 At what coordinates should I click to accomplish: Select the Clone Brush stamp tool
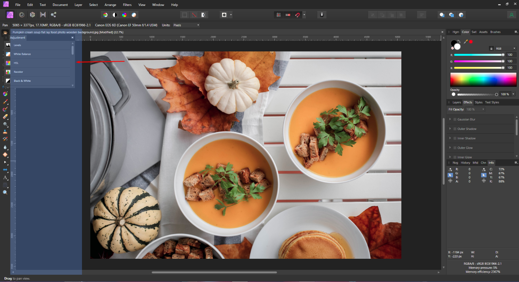point(5,132)
